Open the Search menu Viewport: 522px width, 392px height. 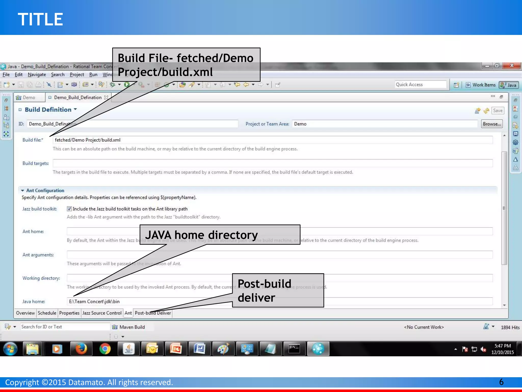click(58, 75)
